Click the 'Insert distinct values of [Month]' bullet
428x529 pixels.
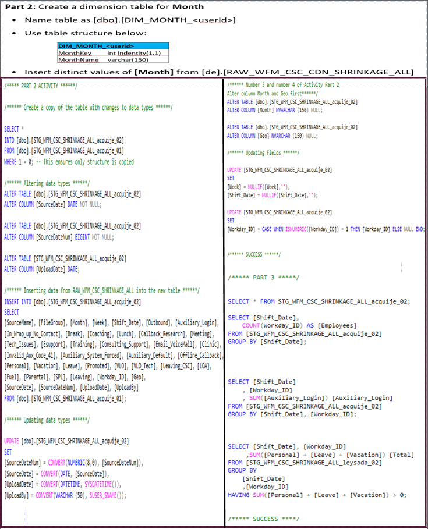[218, 72]
